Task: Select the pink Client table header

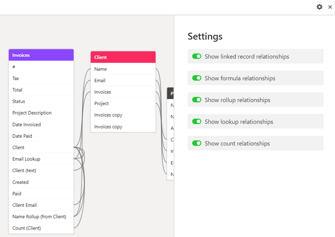Action: tap(123, 57)
